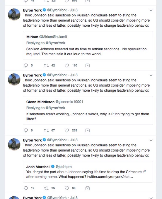Retweet the tweet with 25 retweets
Screen dimensions: 162x199
click(x=46, y=188)
